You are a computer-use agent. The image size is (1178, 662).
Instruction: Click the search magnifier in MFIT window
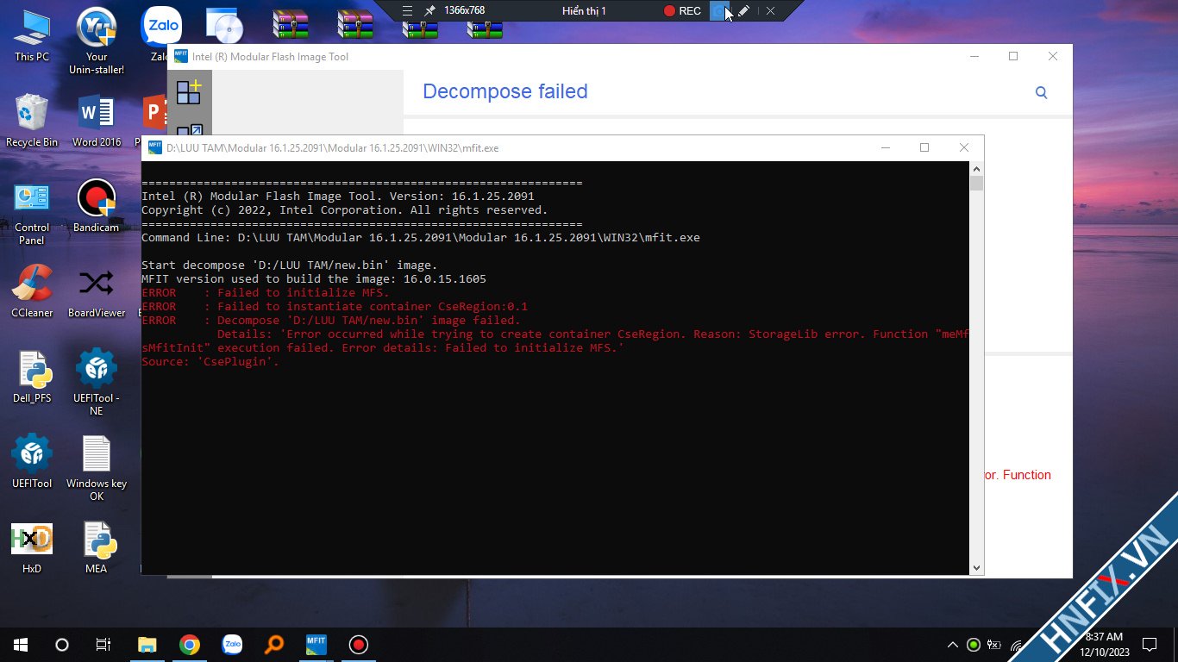[1041, 93]
